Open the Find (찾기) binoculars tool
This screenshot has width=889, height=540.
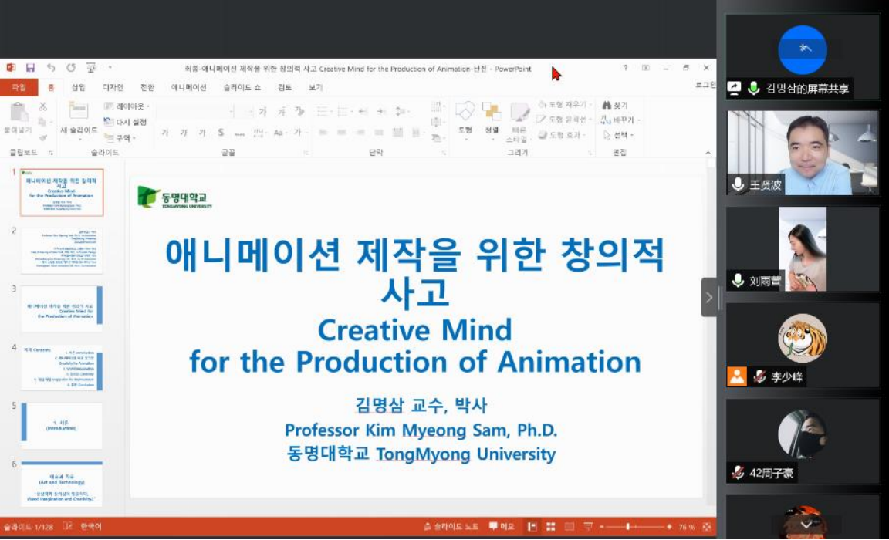614,105
